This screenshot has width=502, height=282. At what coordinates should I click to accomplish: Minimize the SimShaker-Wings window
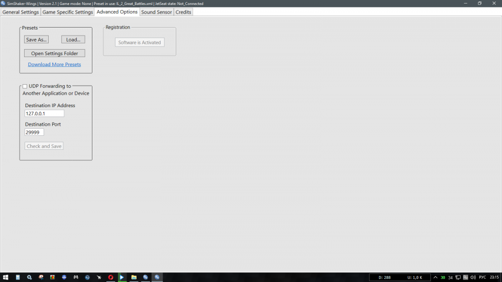(x=465, y=3)
